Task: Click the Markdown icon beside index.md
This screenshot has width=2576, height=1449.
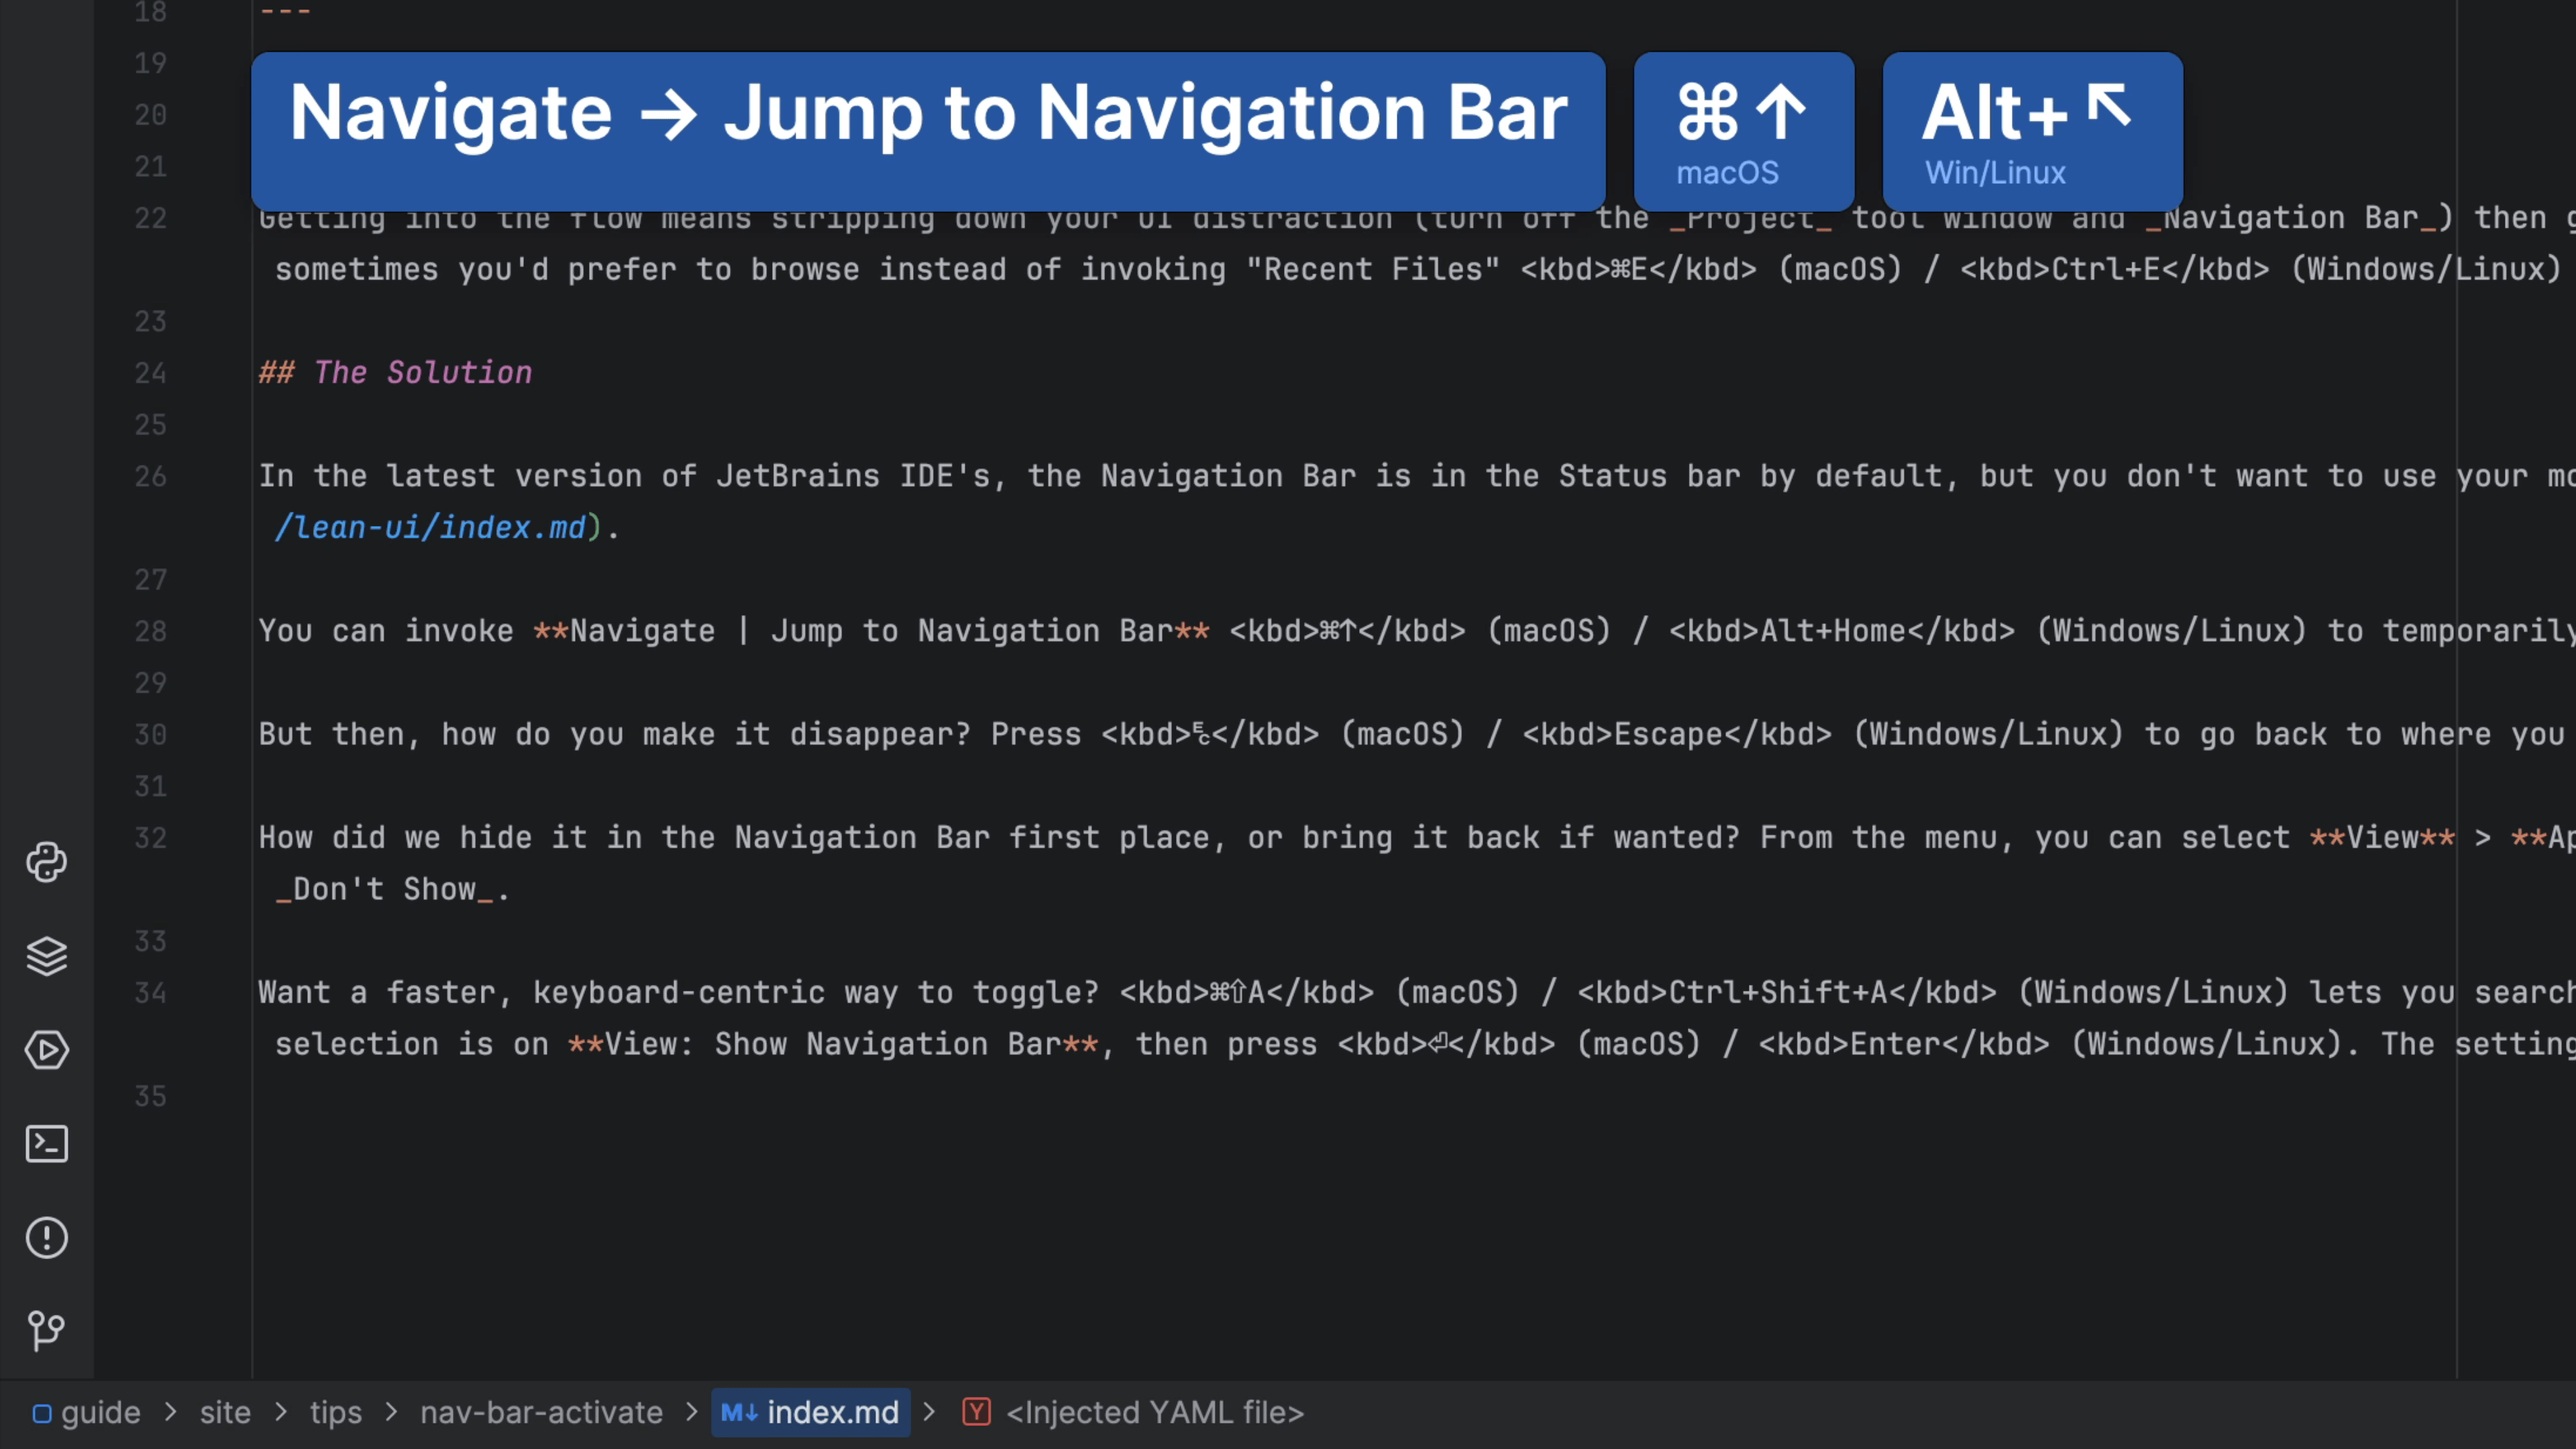Action: coord(739,1413)
